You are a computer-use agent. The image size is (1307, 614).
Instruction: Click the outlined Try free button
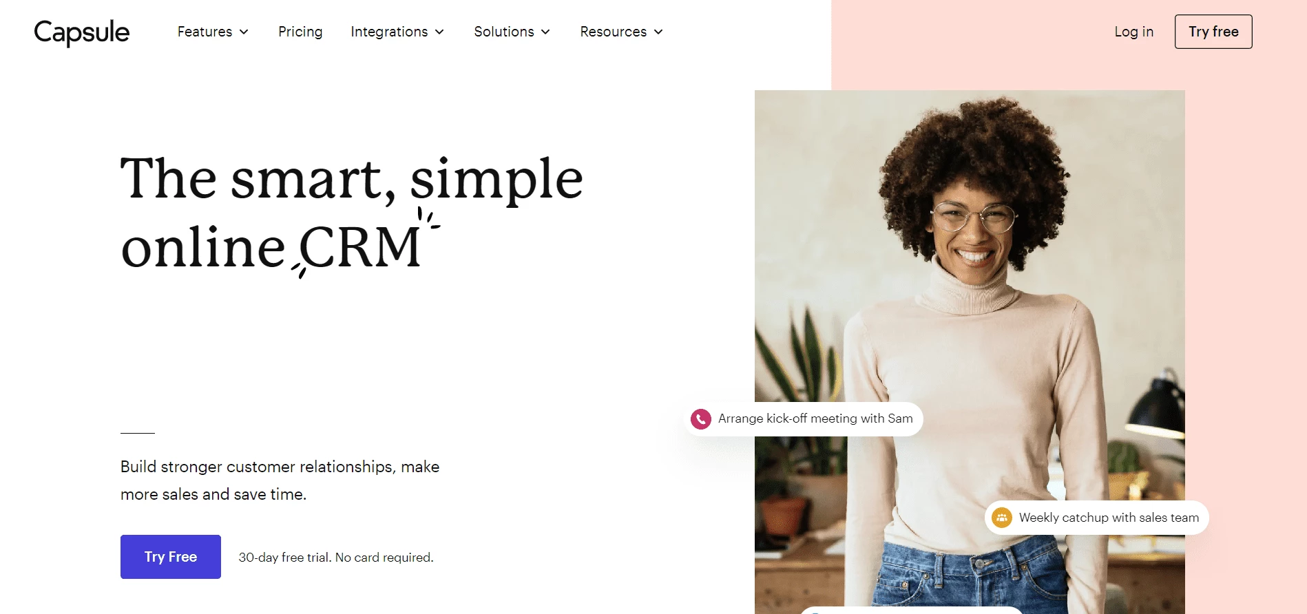click(1213, 32)
